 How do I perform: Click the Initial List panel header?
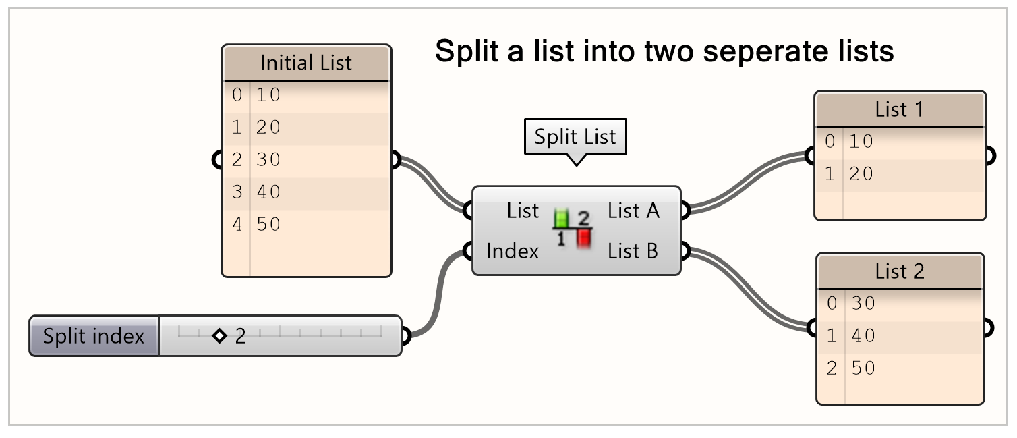pyautogui.click(x=306, y=62)
